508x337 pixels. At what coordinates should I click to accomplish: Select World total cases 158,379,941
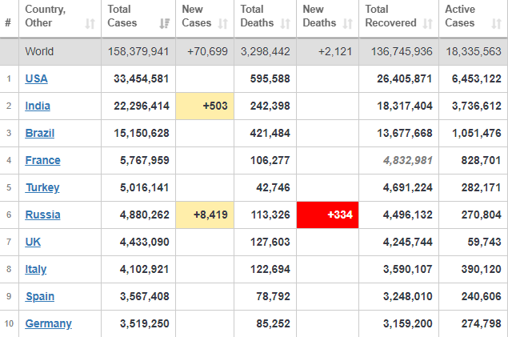point(138,51)
